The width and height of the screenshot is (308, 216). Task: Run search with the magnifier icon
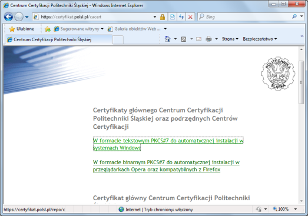(x=294, y=16)
